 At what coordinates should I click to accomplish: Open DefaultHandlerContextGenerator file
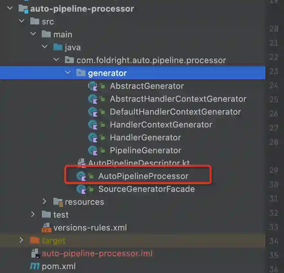click(175, 112)
